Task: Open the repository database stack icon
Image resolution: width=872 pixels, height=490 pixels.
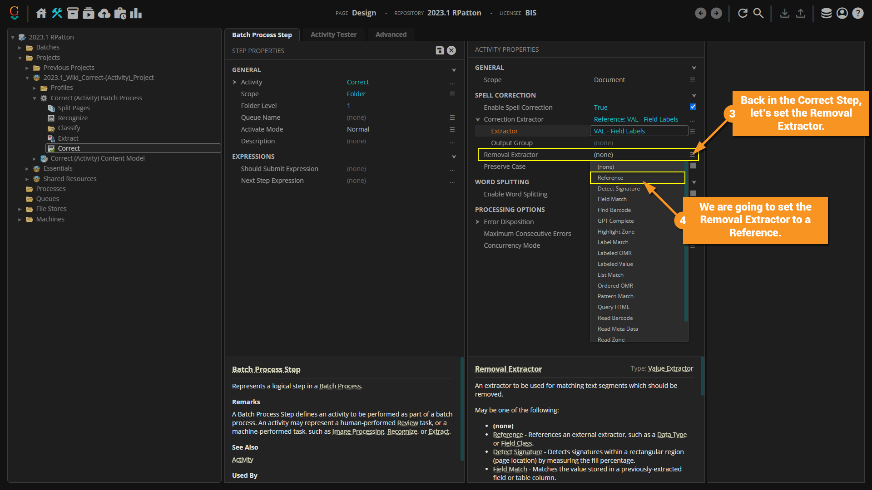Action: [x=826, y=13]
